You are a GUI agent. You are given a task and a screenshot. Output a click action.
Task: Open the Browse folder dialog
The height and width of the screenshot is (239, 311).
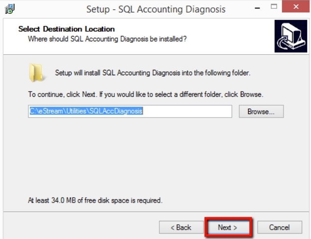tap(261, 112)
